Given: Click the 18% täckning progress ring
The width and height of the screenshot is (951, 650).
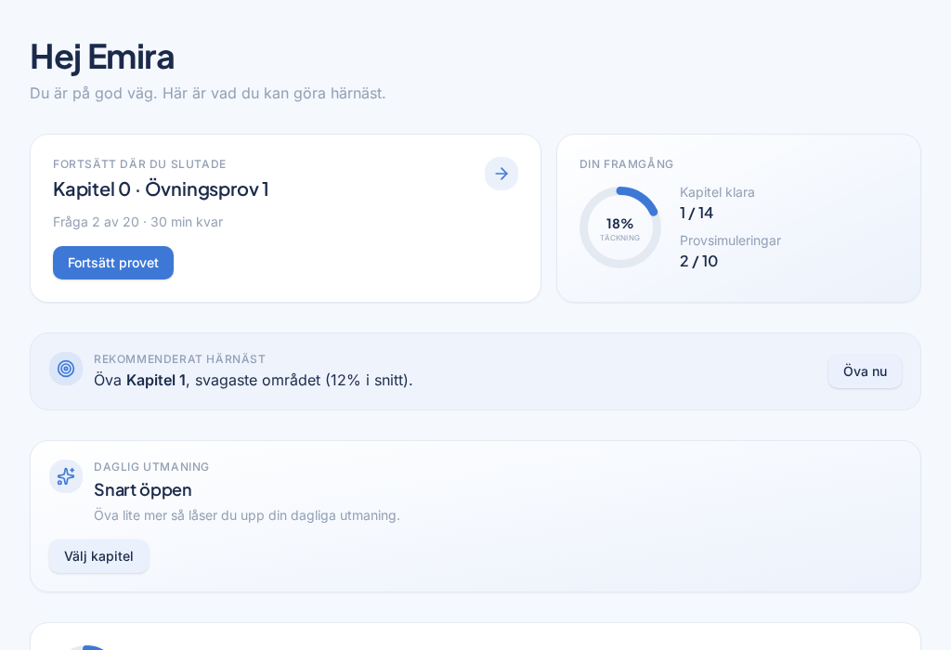Looking at the screenshot, I should click(619, 227).
